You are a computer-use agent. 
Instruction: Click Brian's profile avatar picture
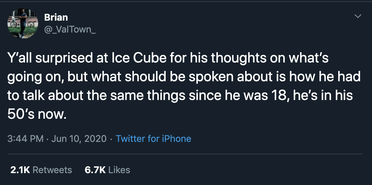(23, 24)
